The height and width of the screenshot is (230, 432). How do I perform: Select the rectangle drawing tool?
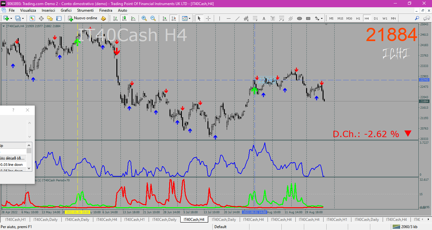click(x=308, y=18)
